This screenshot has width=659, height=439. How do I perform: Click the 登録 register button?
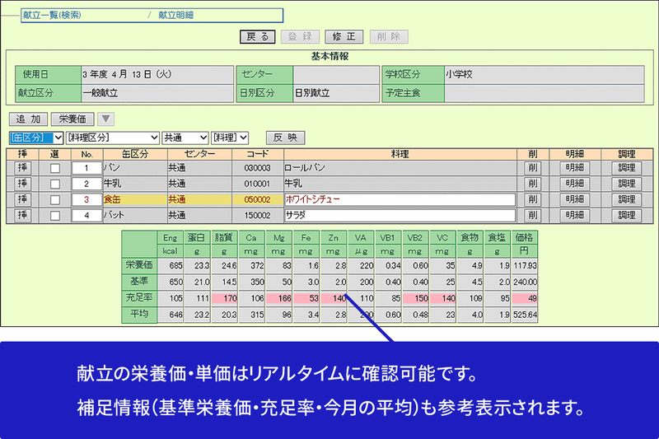pos(300,36)
